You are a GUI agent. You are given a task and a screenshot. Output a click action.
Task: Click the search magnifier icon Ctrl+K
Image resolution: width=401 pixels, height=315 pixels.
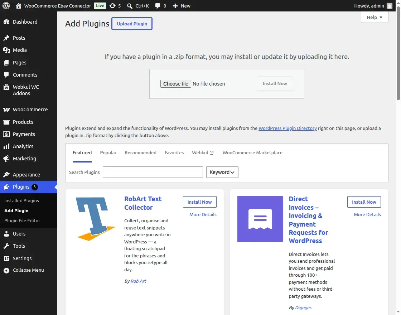(x=130, y=6)
